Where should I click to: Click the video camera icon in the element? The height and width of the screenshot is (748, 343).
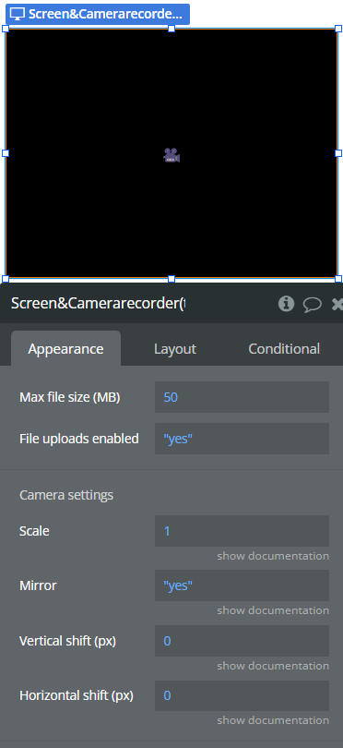click(171, 155)
